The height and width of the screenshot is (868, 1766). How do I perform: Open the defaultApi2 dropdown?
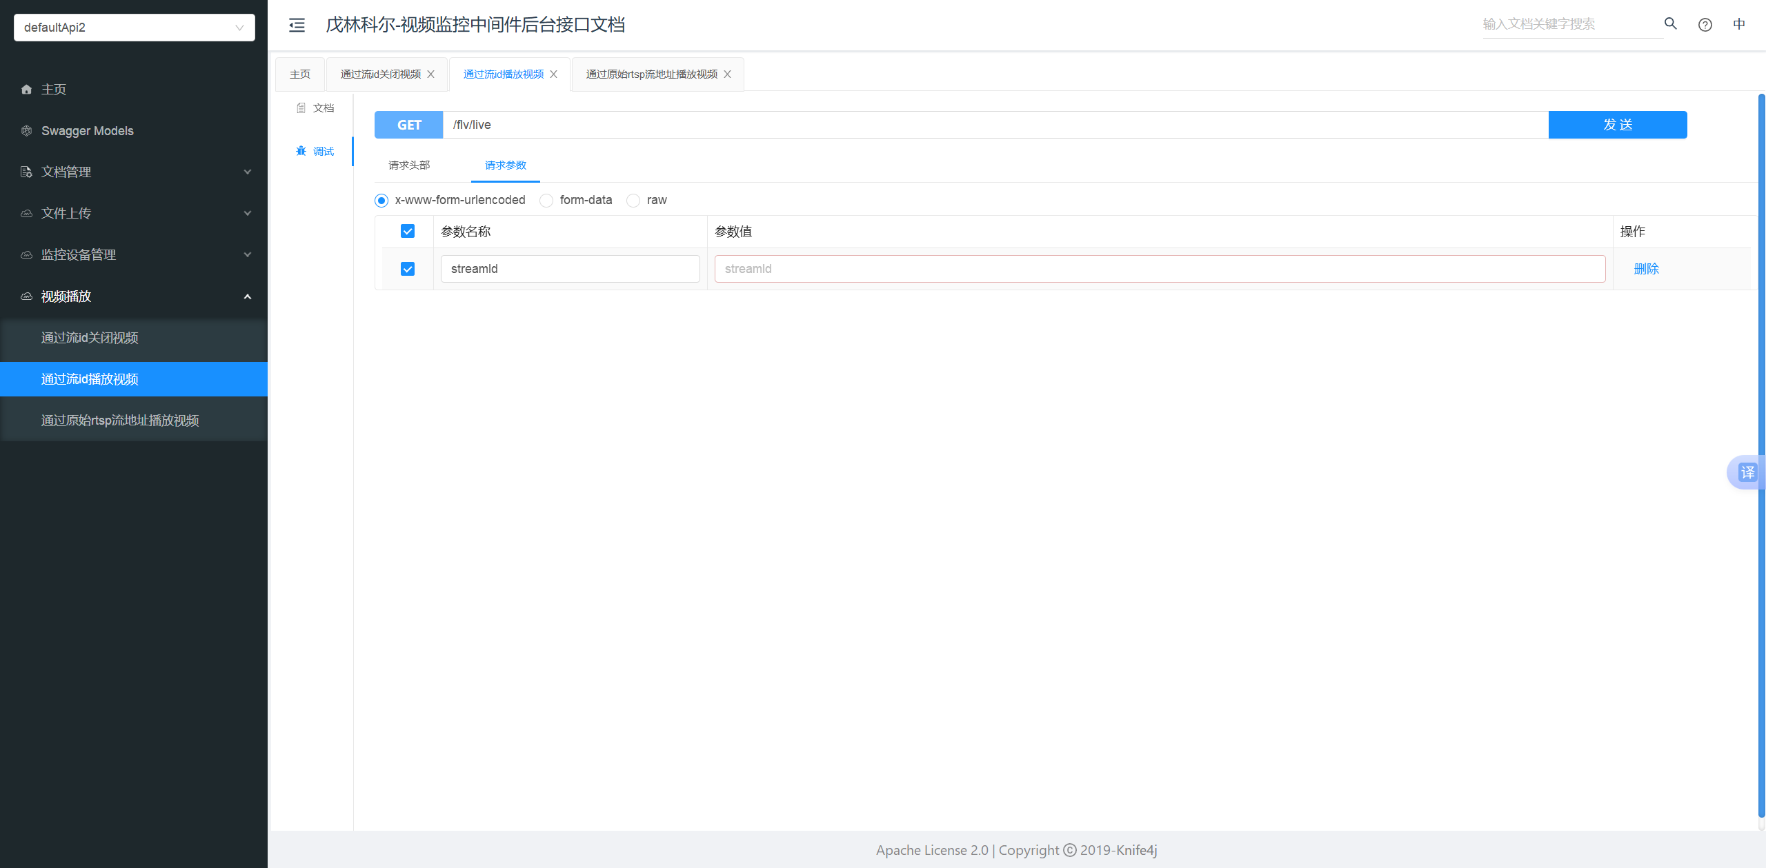[x=135, y=28]
